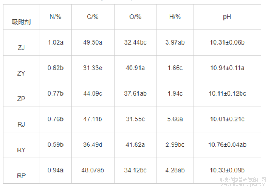
Task: Select the C/% column header
Action: coord(93,17)
